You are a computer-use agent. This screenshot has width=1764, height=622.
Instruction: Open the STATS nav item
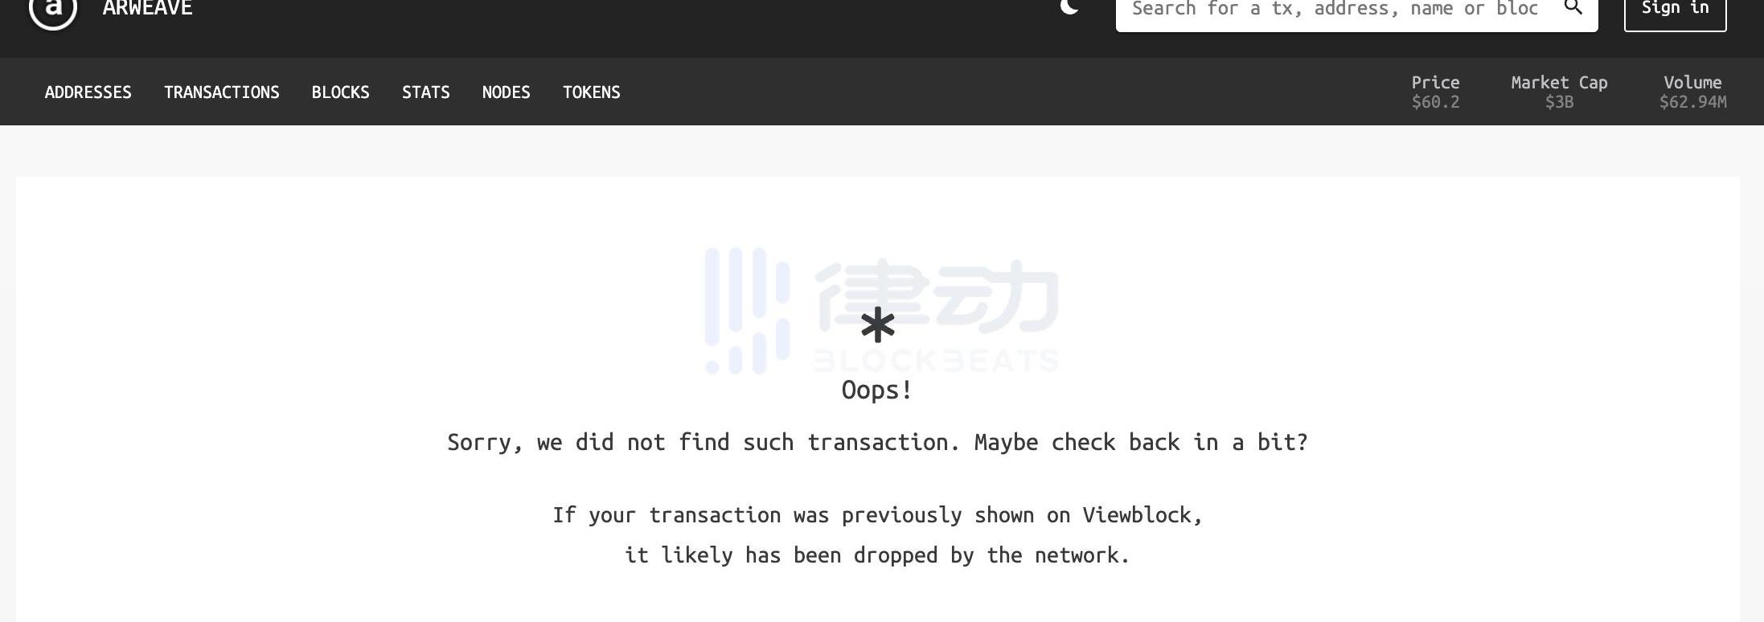pos(426,92)
